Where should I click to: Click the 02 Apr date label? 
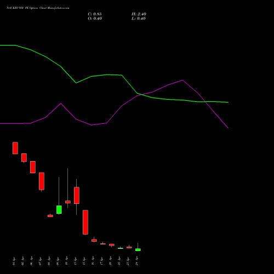23,261
